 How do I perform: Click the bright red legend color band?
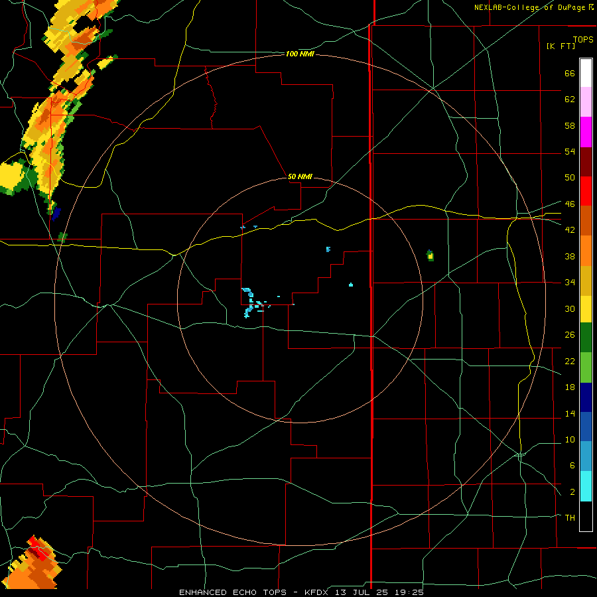click(586, 191)
